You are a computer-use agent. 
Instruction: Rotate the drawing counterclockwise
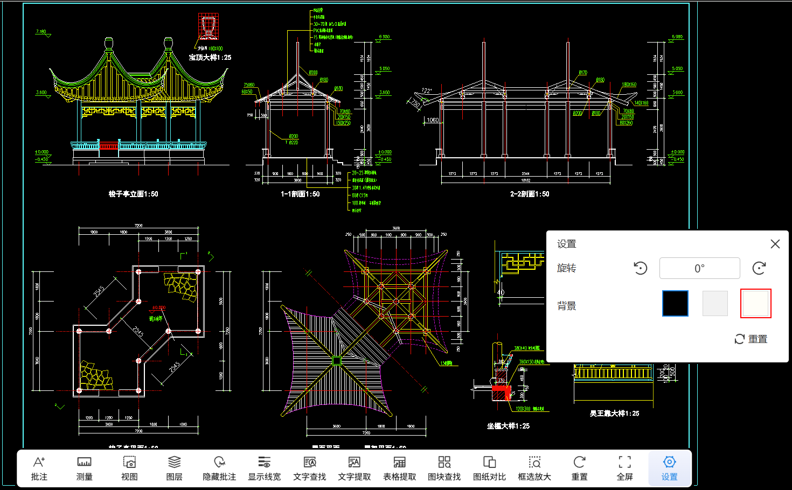coord(640,268)
